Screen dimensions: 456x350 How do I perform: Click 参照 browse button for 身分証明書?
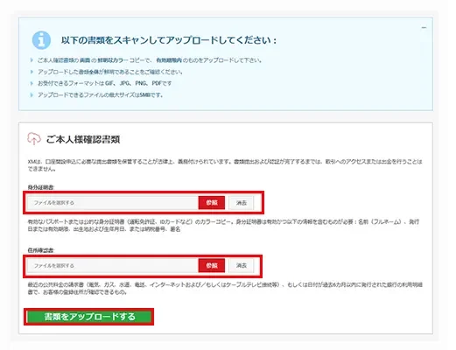click(212, 203)
